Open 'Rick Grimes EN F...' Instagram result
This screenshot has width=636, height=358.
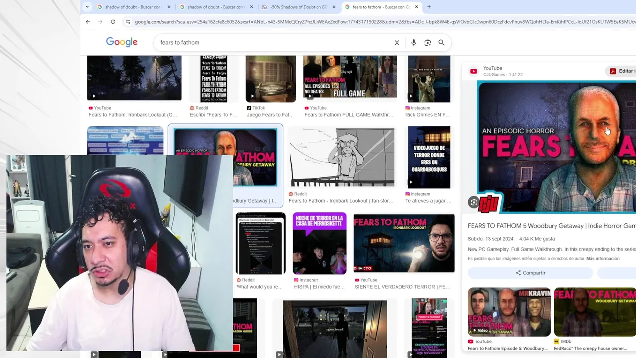coord(427,115)
